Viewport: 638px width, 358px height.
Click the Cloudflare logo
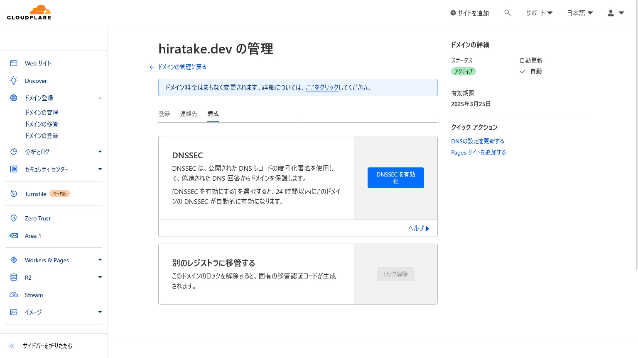[29, 12]
